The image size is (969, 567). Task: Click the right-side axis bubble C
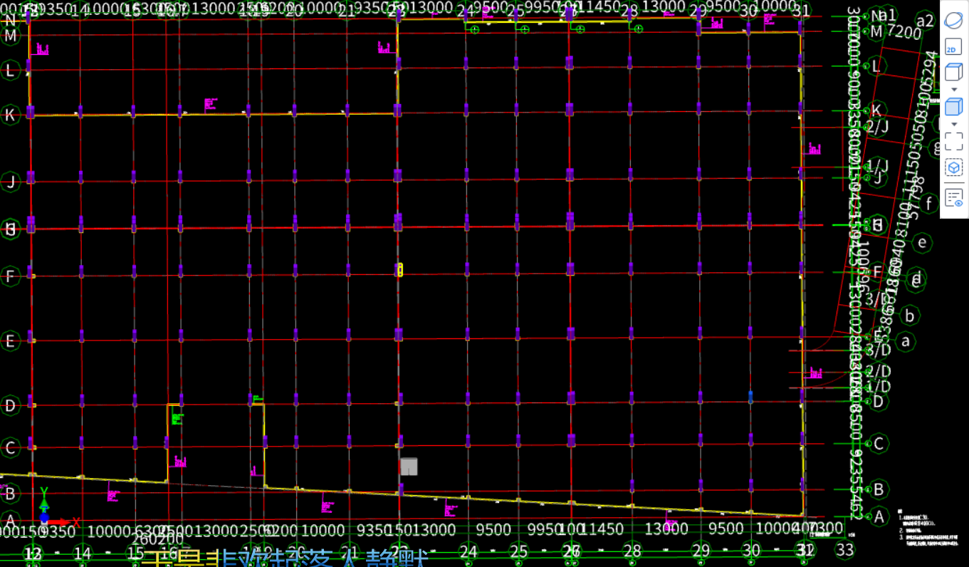(x=879, y=444)
